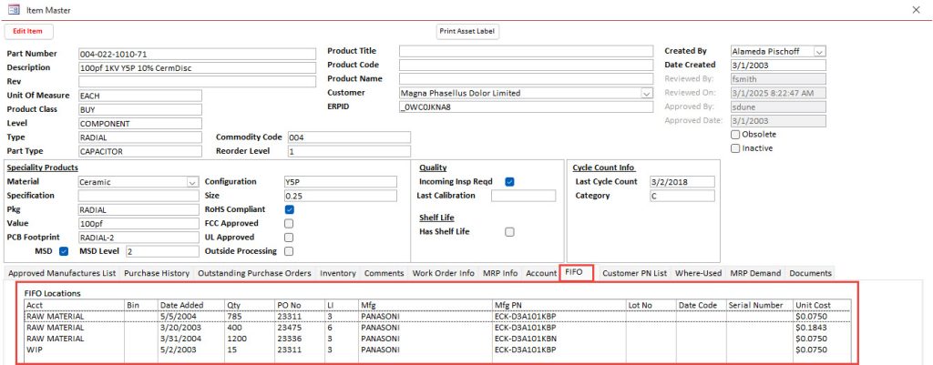Open the Account tab
Screen dimensions: 933x365
(541, 273)
